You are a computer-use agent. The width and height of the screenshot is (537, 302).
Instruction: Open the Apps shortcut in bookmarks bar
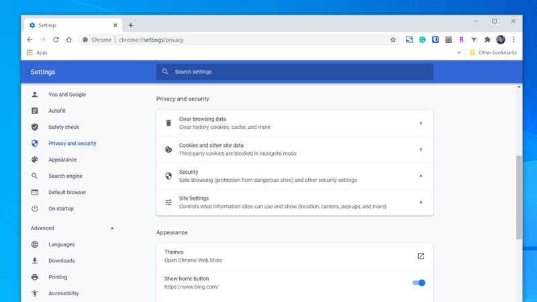tap(37, 52)
